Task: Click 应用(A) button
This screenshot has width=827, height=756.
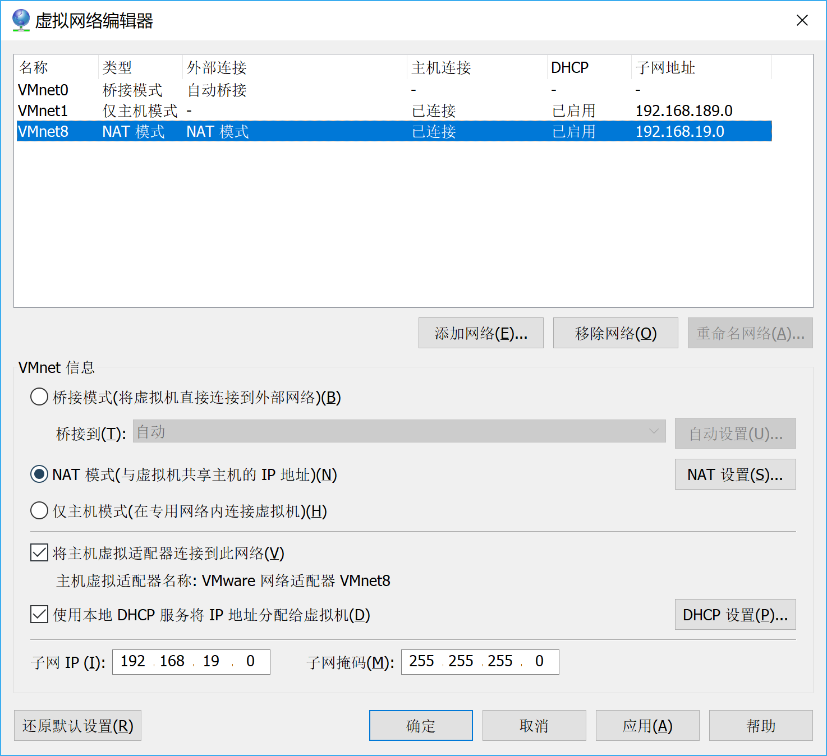Action: point(647,726)
